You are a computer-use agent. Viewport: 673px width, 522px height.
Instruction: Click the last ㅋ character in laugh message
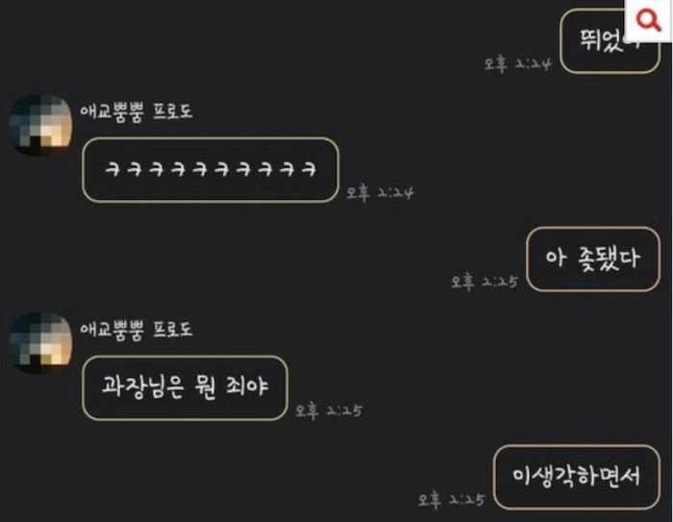click(309, 169)
